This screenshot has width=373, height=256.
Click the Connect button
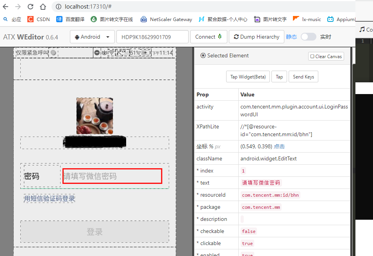(209, 37)
